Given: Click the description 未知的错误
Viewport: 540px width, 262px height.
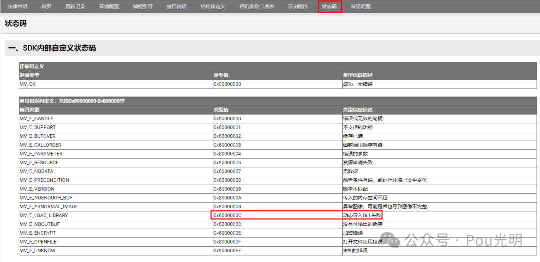Looking at the screenshot, I should tap(356, 250).
